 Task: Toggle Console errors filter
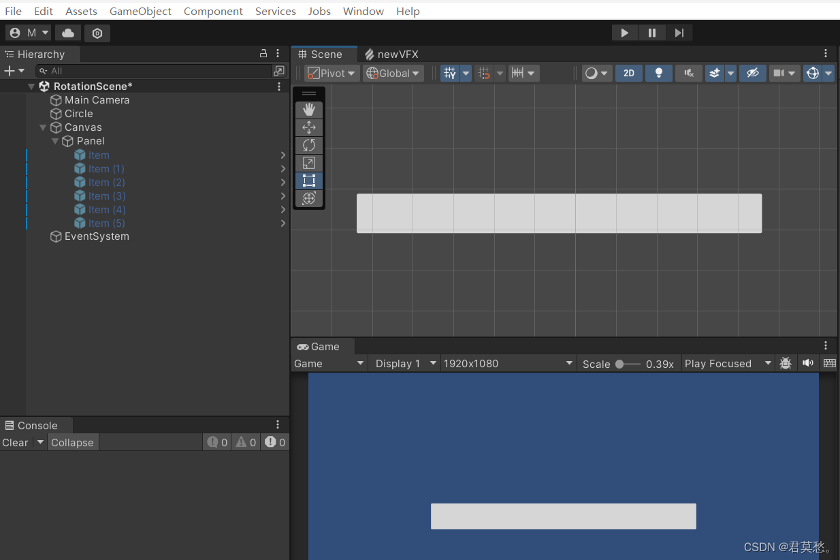pyautogui.click(x=275, y=443)
